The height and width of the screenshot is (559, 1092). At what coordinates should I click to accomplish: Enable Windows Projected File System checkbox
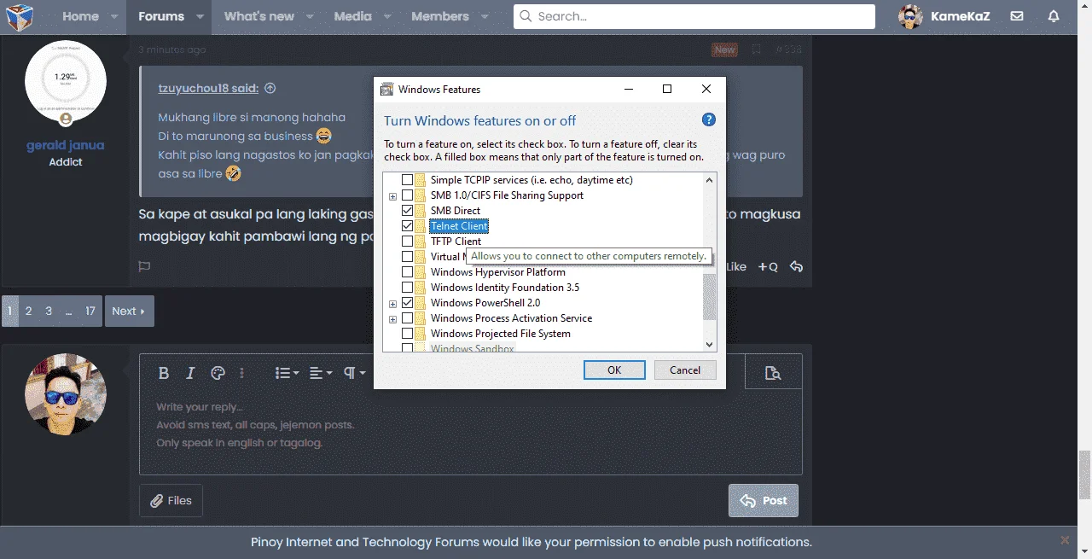click(x=407, y=334)
